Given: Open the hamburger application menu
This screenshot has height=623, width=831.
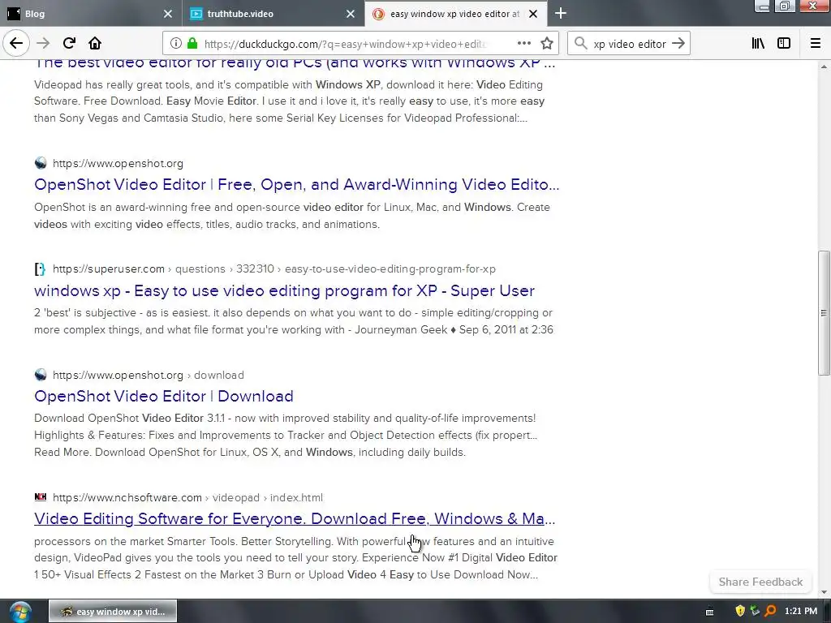Looking at the screenshot, I should [816, 44].
